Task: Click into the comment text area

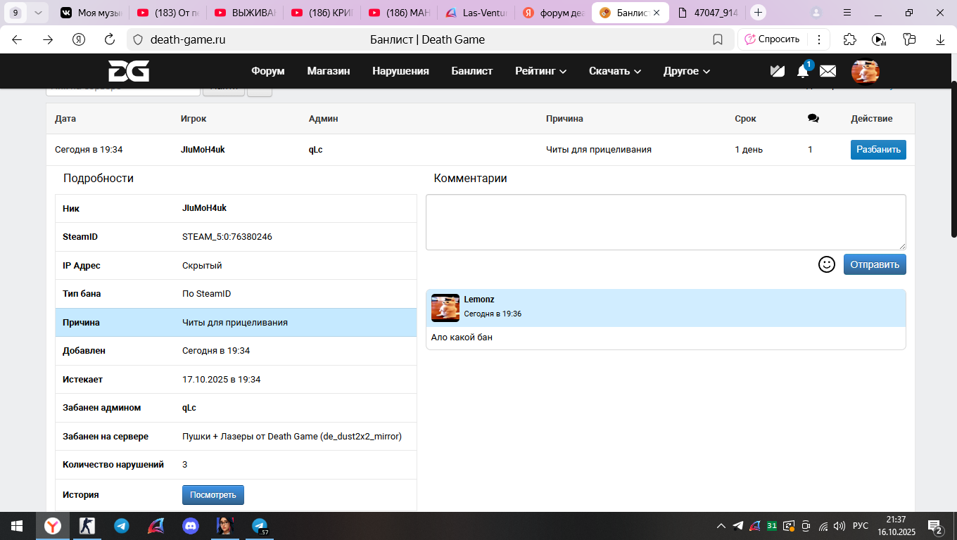Action: (665, 222)
